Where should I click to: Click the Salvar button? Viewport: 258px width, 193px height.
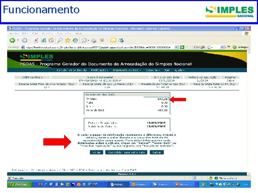[157, 152]
